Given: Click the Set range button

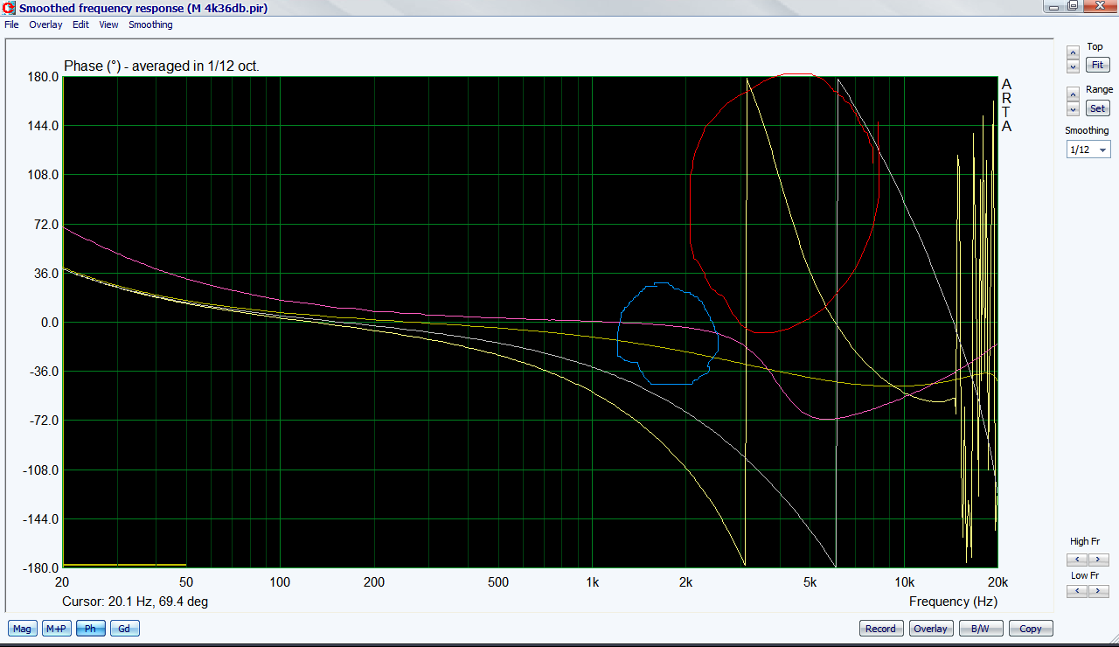Looking at the screenshot, I should pos(1097,108).
